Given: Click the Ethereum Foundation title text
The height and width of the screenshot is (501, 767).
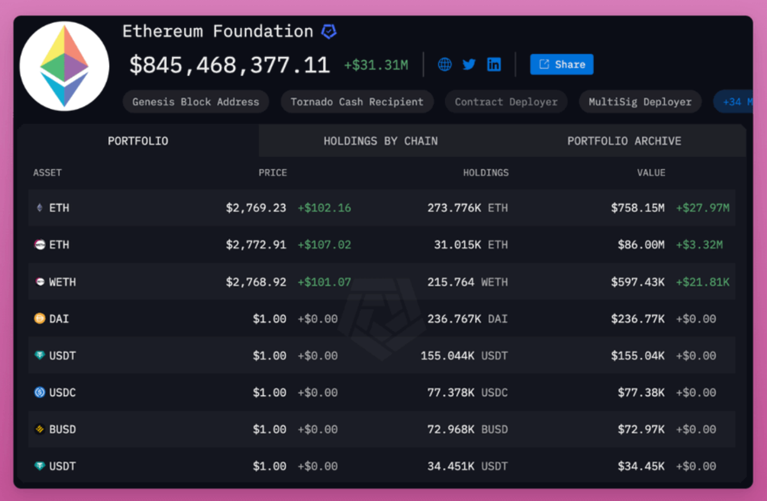Looking at the screenshot, I should pyautogui.click(x=217, y=32).
